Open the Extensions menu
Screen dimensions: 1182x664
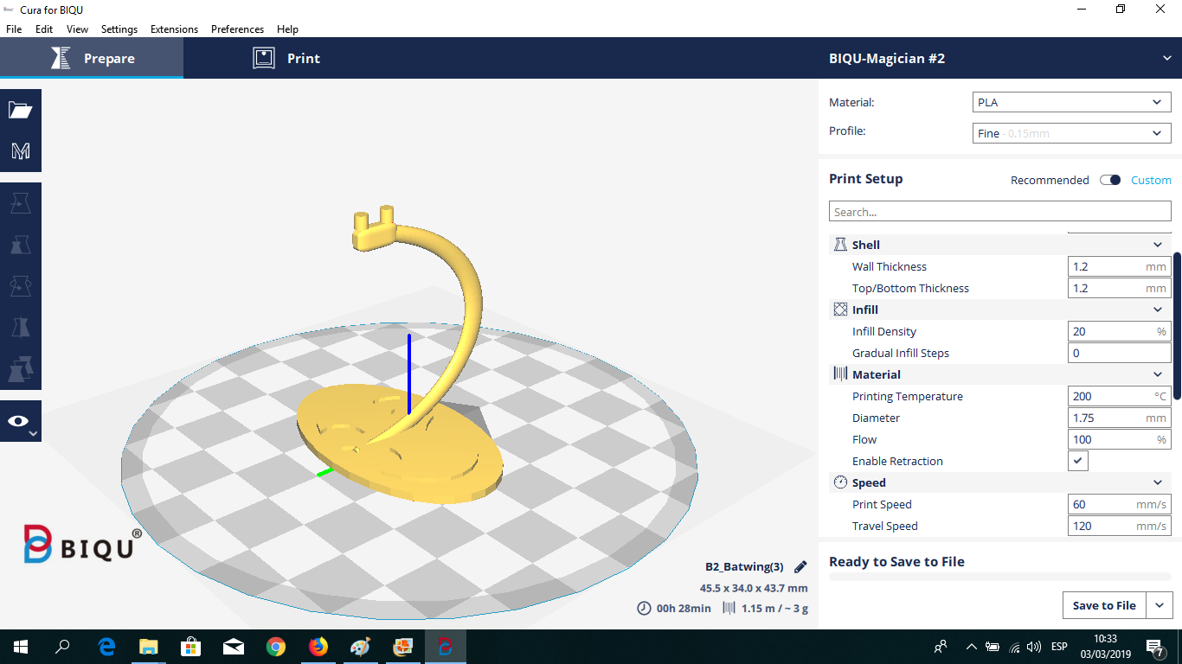coord(174,29)
